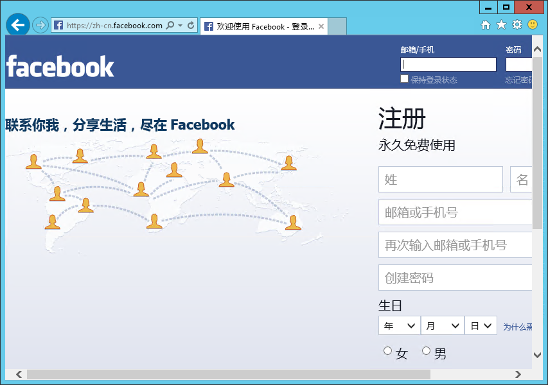Minimize the browser window
Screen dimensions: 548x385
(489, 7)
